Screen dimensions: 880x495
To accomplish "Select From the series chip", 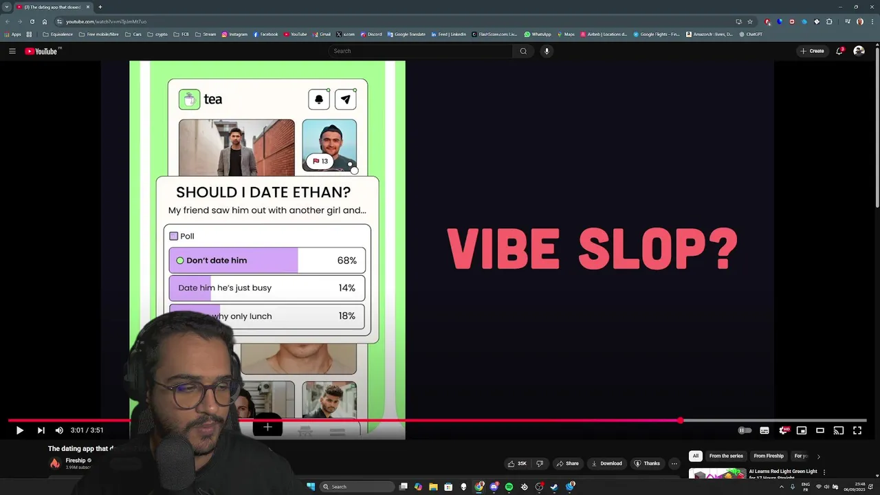I will [x=726, y=456].
